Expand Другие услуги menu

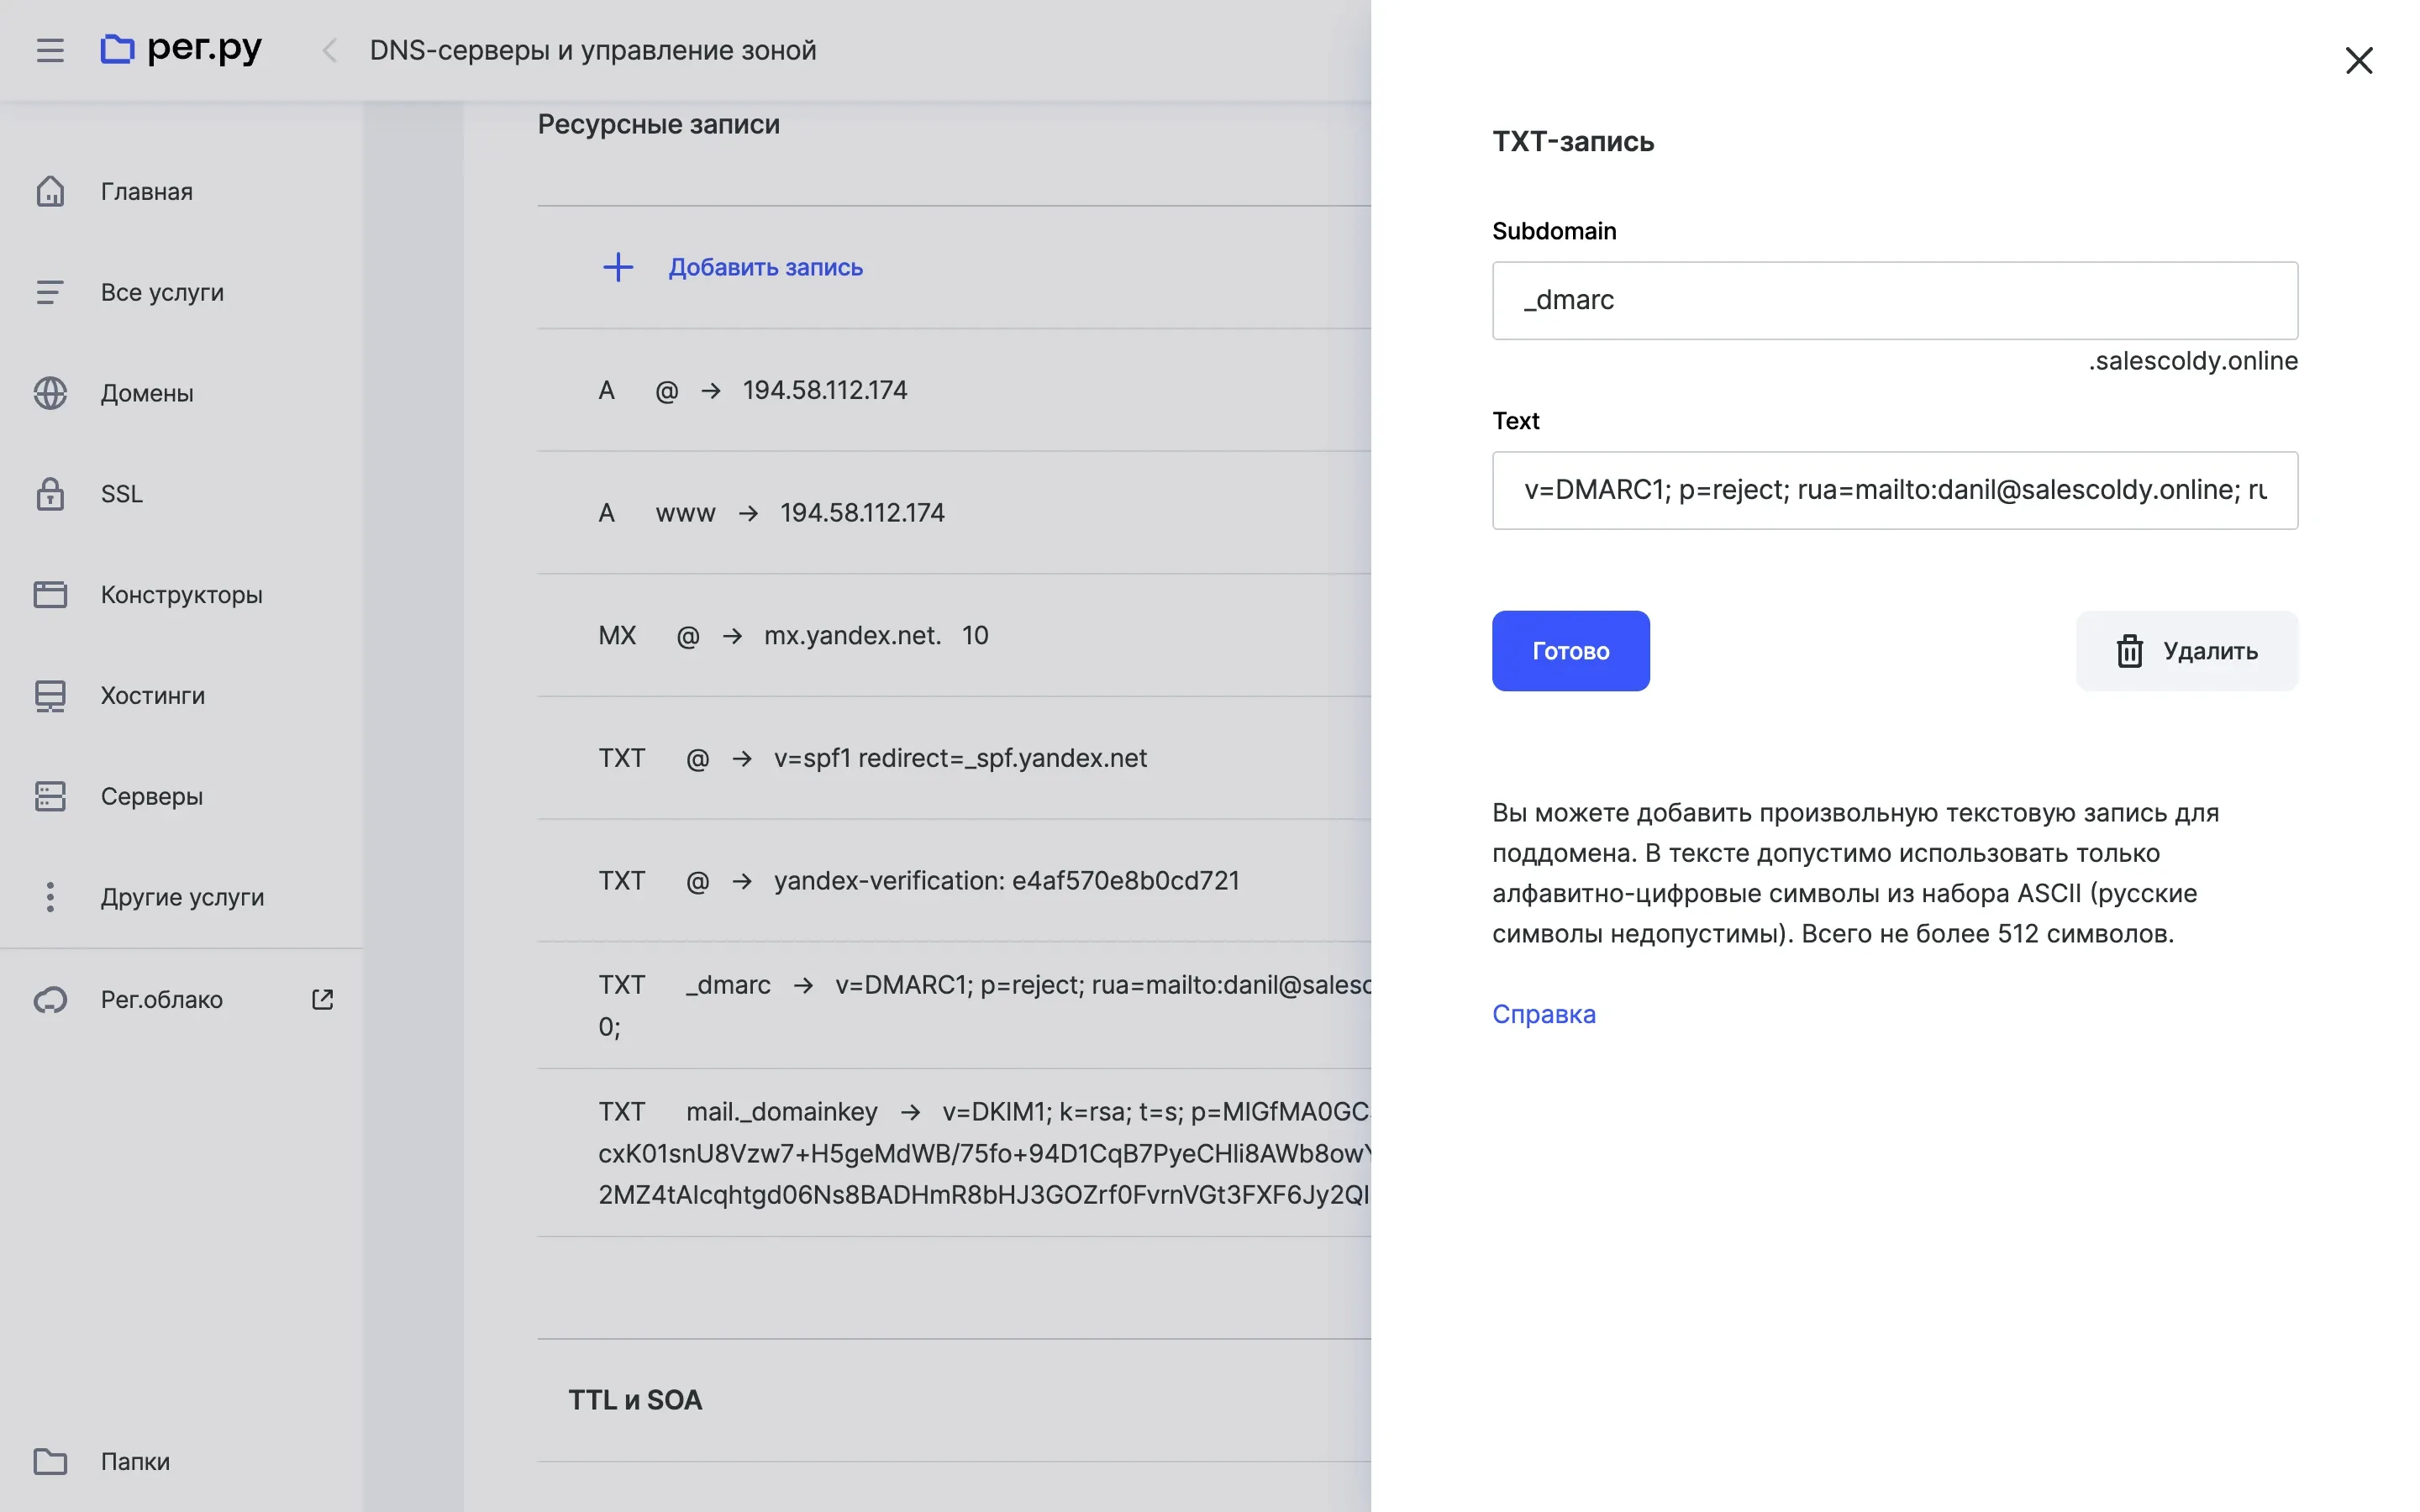click(182, 897)
